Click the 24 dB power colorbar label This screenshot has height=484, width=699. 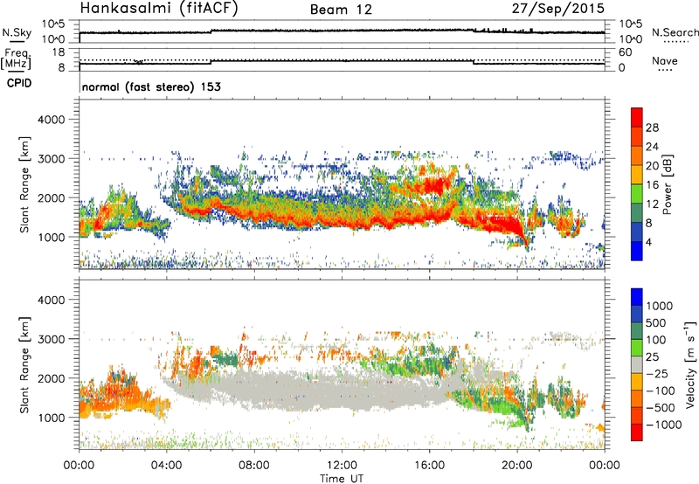coord(652,147)
